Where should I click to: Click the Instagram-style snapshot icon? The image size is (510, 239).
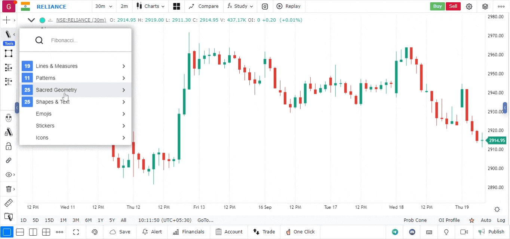(x=265, y=6)
